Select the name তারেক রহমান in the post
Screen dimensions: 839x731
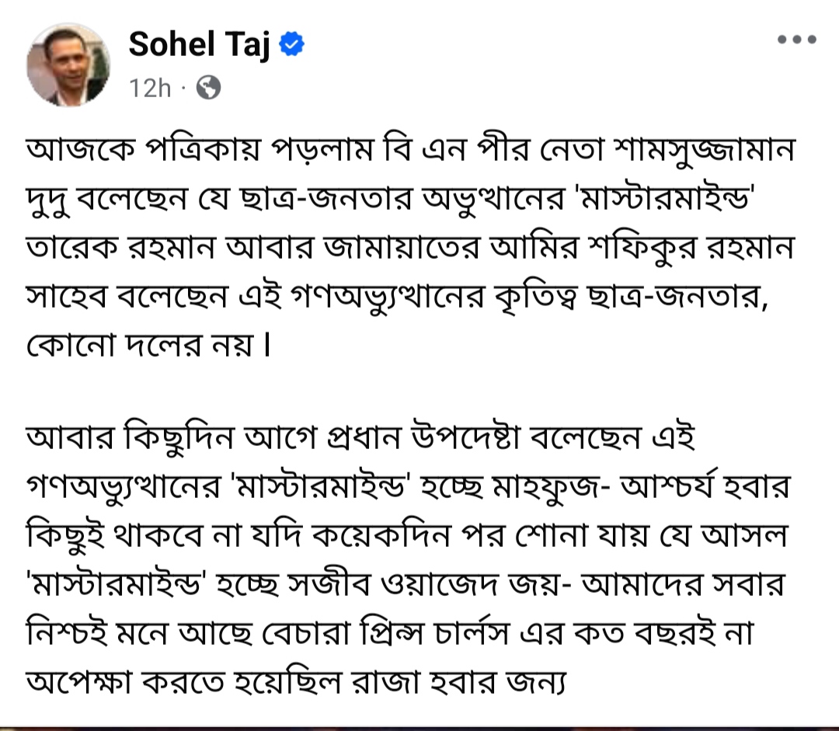point(121,248)
